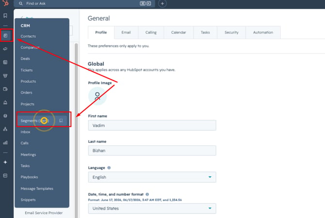Screen dimensions: 325x218
Task: Bookmark the Segments (Lists) menu item
Action: point(61,121)
